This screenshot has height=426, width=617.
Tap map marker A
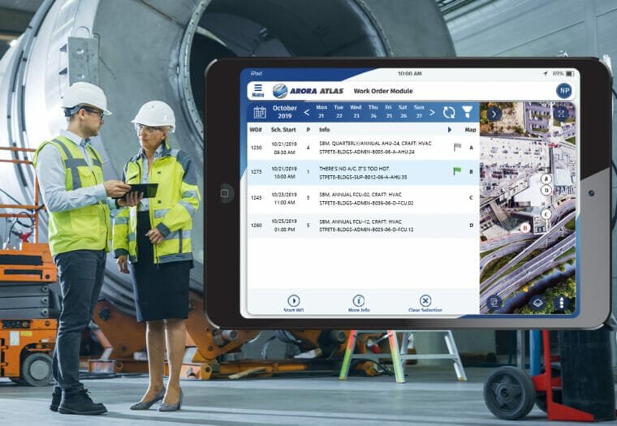(x=546, y=179)
